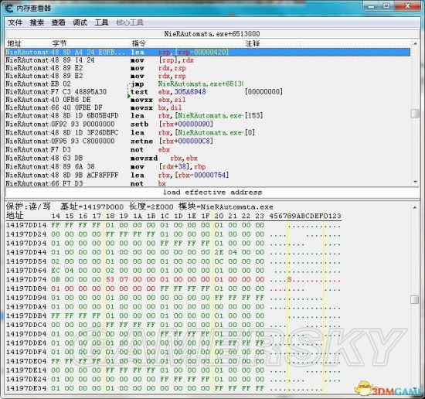
Task: Open the 工具 (Tools) menu
Action: click(x=101, y=22)
